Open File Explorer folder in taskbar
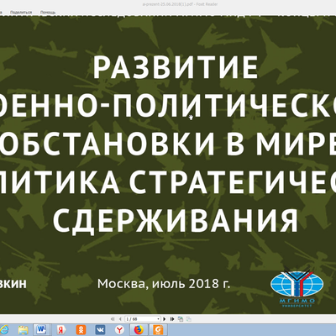Viewport: 336px width, 336px height. tap(24, 329)
